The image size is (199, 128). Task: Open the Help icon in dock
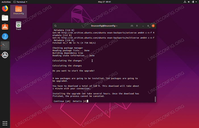pos(5,36)
